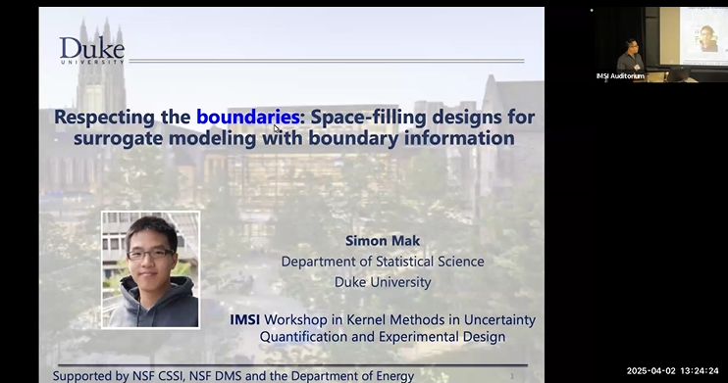Click the presenter name Simon Mak
The image size is (728, 383).
click(383, 241)
